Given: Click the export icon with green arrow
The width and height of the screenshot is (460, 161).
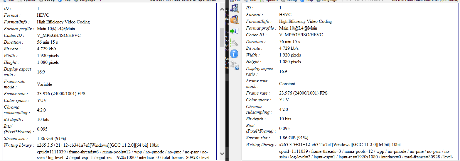Looking at the screenshot, I should [x=234, y=31].
